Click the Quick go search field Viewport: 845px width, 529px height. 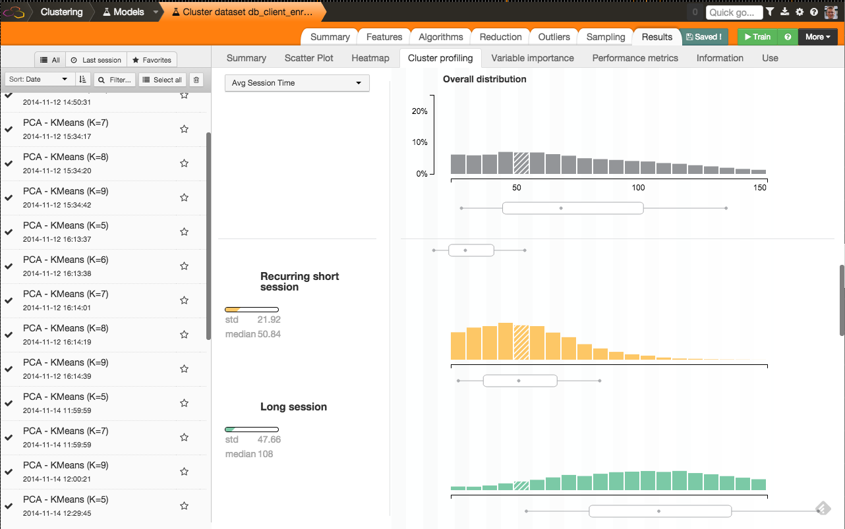734,12
